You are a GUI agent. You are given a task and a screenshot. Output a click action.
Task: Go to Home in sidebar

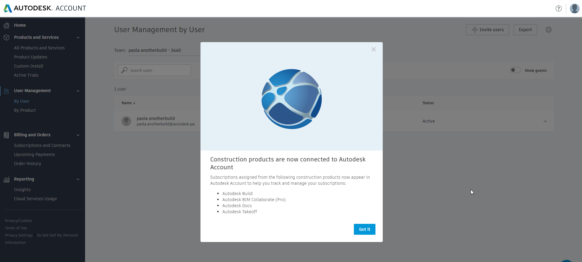pyautogui.click(x=20, y=25)
